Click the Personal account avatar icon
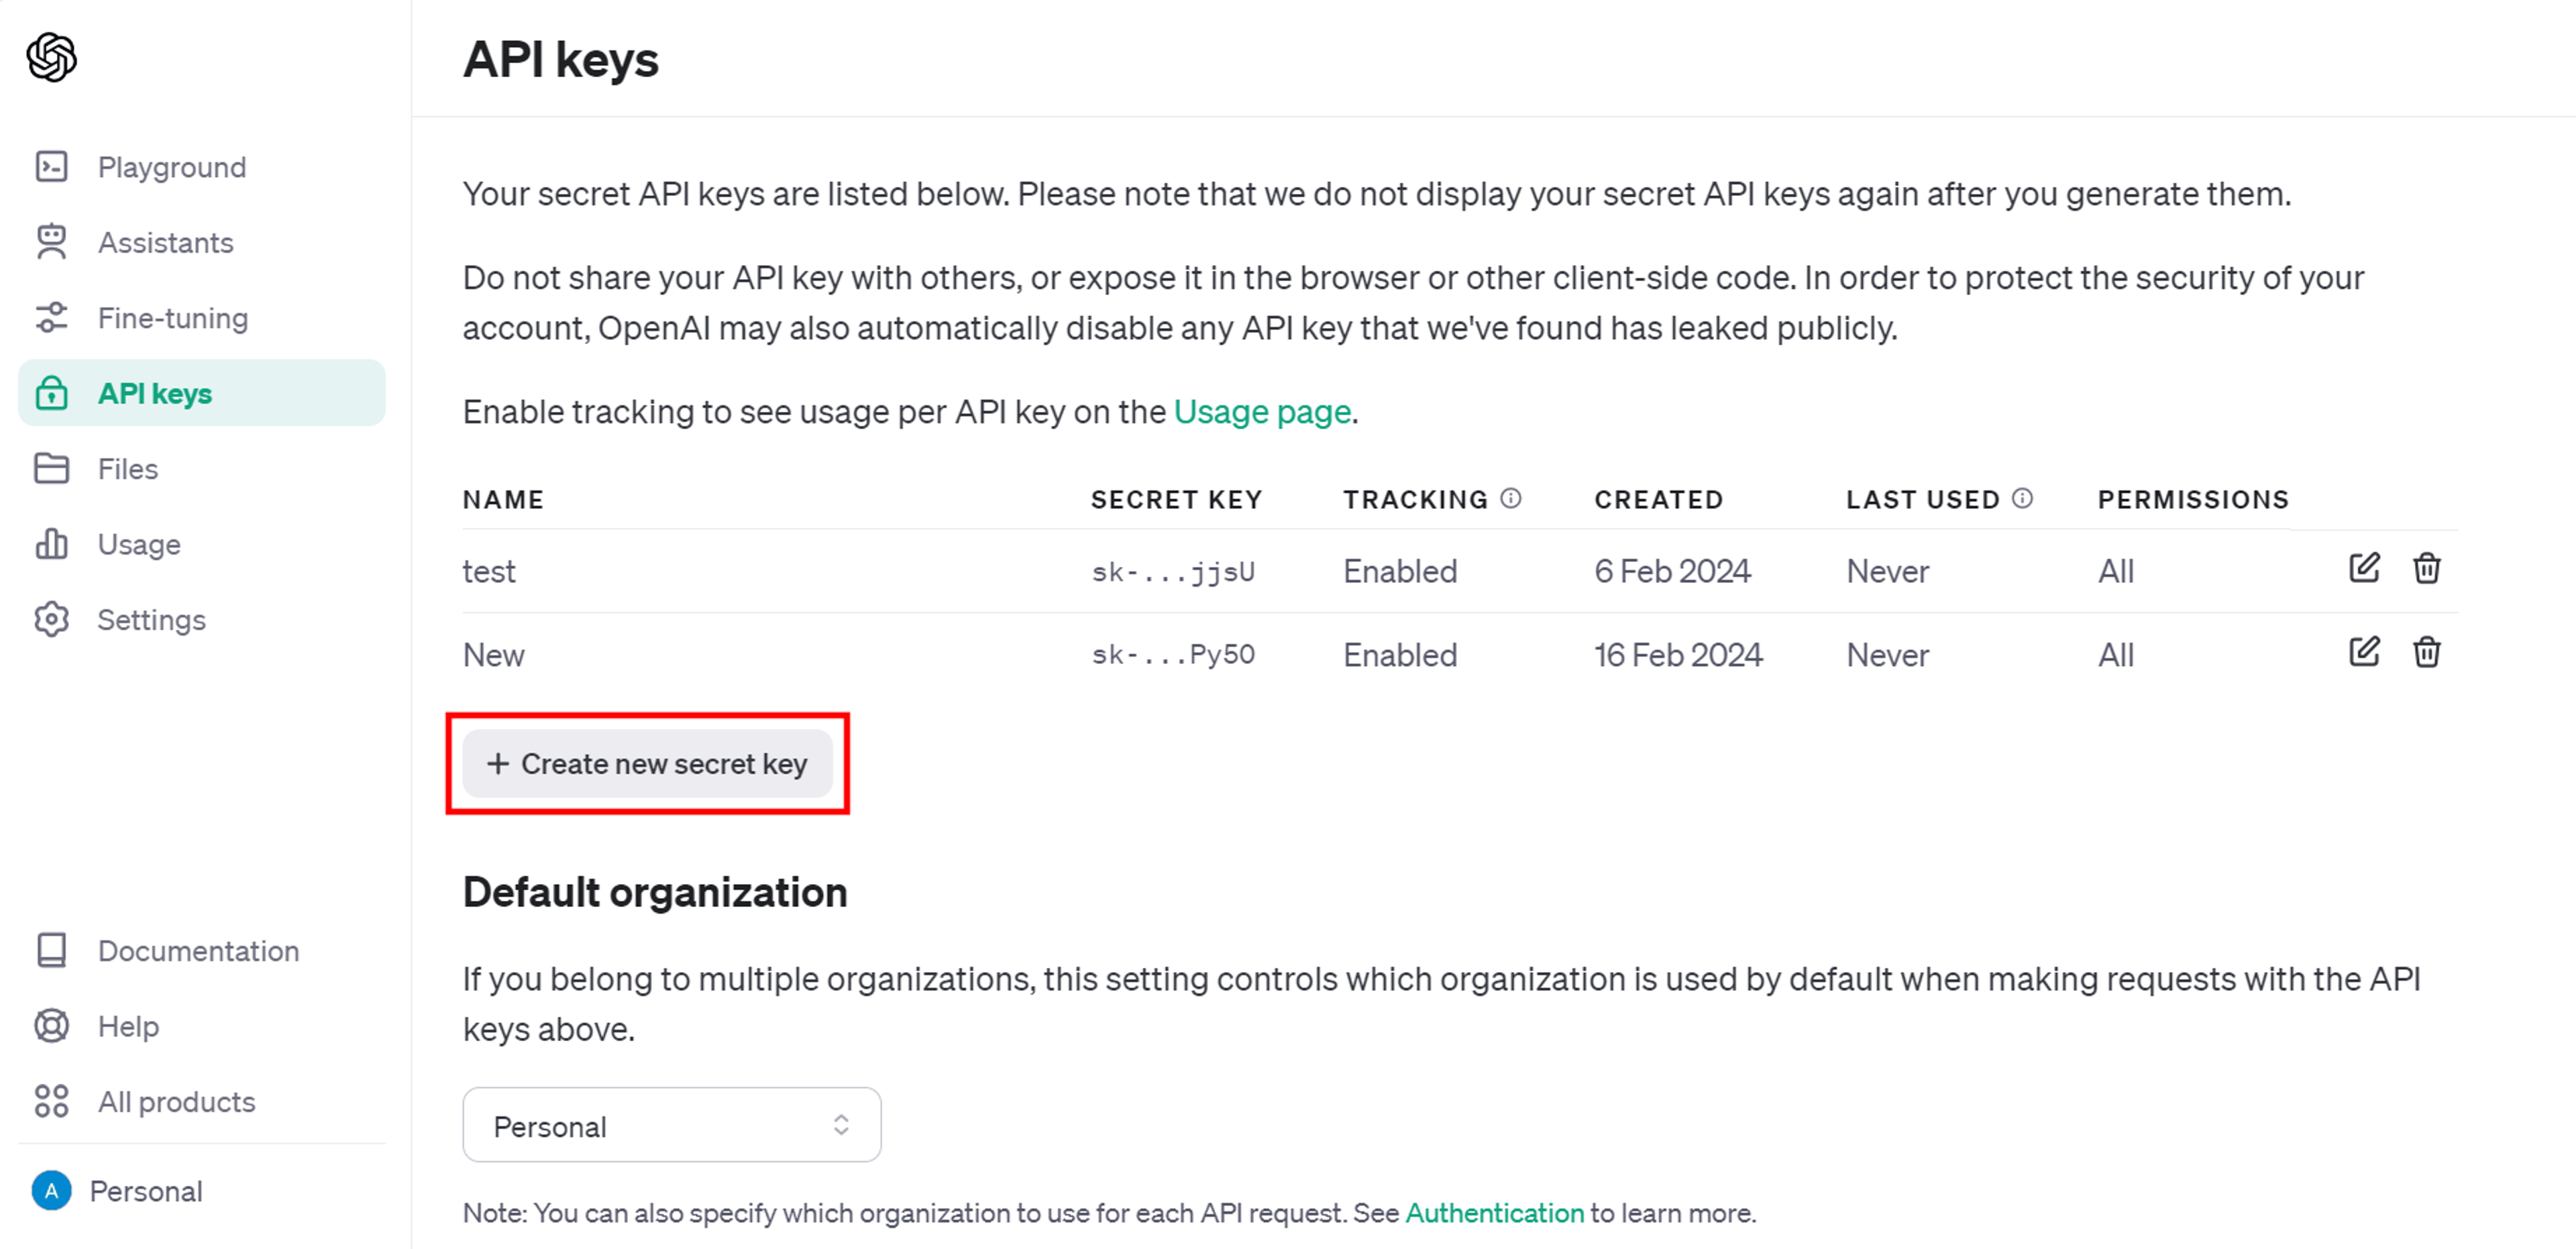 click(52, 1190)
